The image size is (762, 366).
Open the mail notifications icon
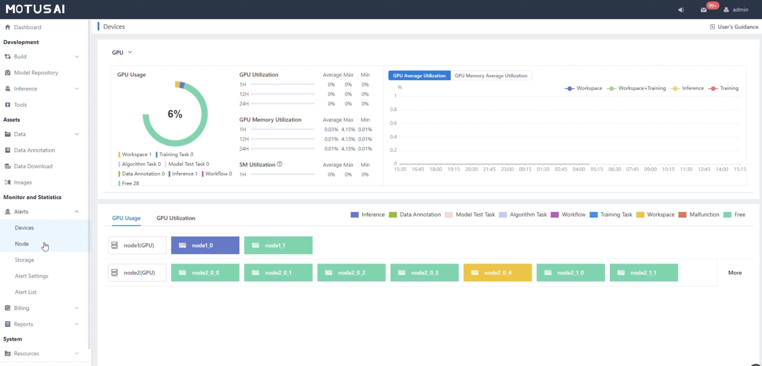click(703, 10)
